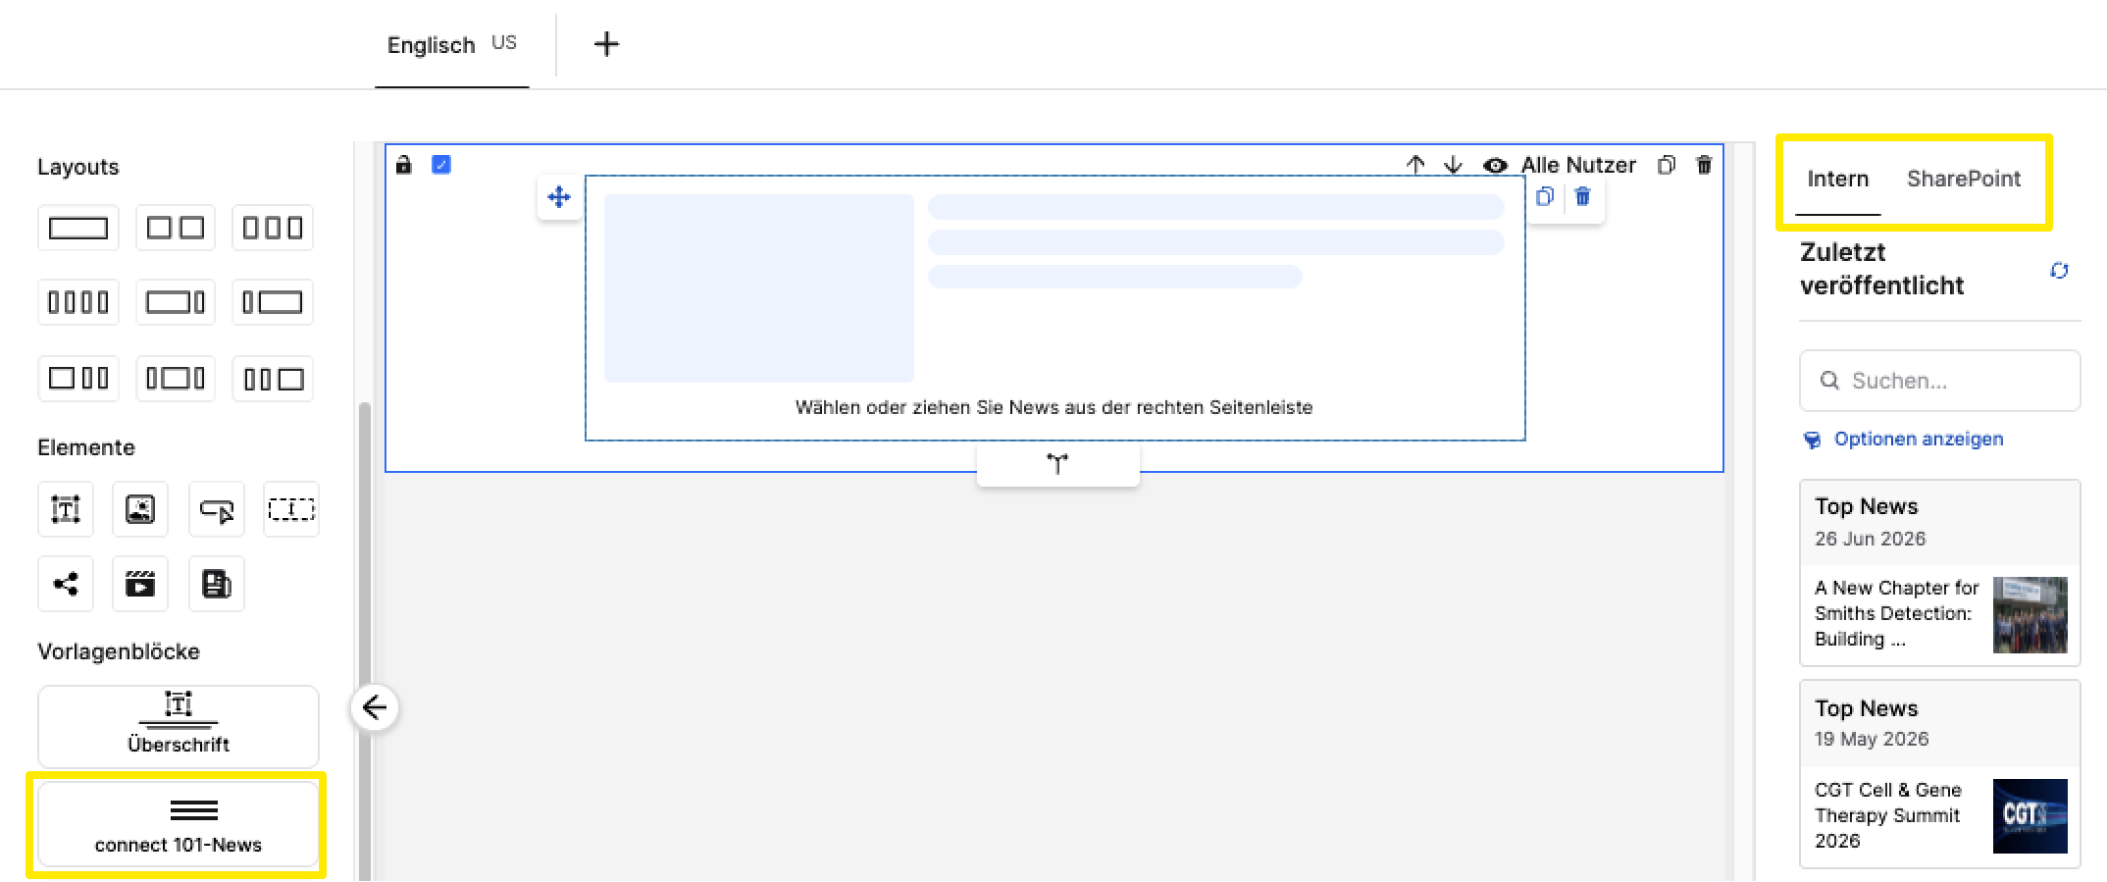Open the CGT Summit thumbnail image
Viewport: 2107px width, 882px height.
click(x=2030, y=816)
